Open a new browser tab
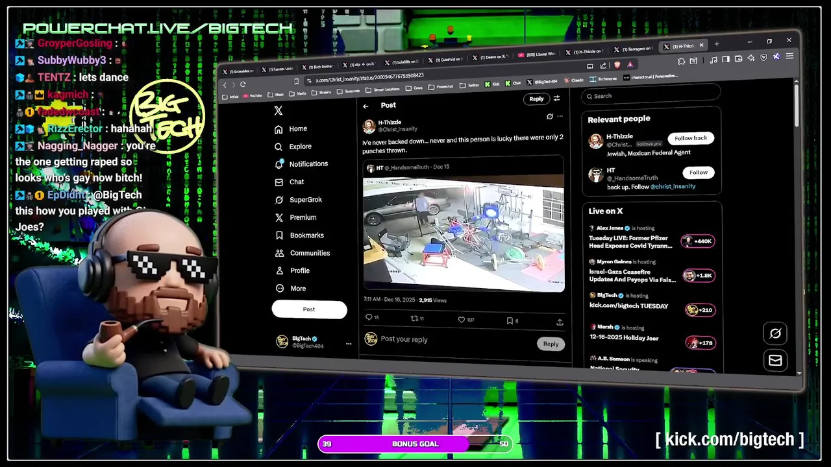Image resolution: width=831 pixels, height=467 pixels. tap(717, 44)
